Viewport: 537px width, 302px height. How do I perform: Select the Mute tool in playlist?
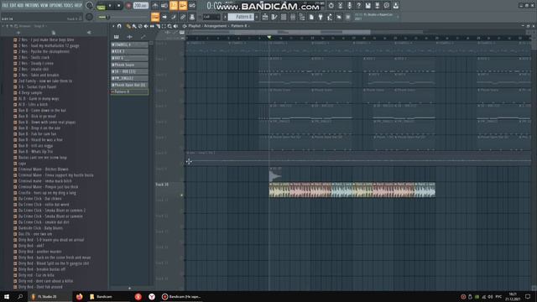click(x=146, y=26)
